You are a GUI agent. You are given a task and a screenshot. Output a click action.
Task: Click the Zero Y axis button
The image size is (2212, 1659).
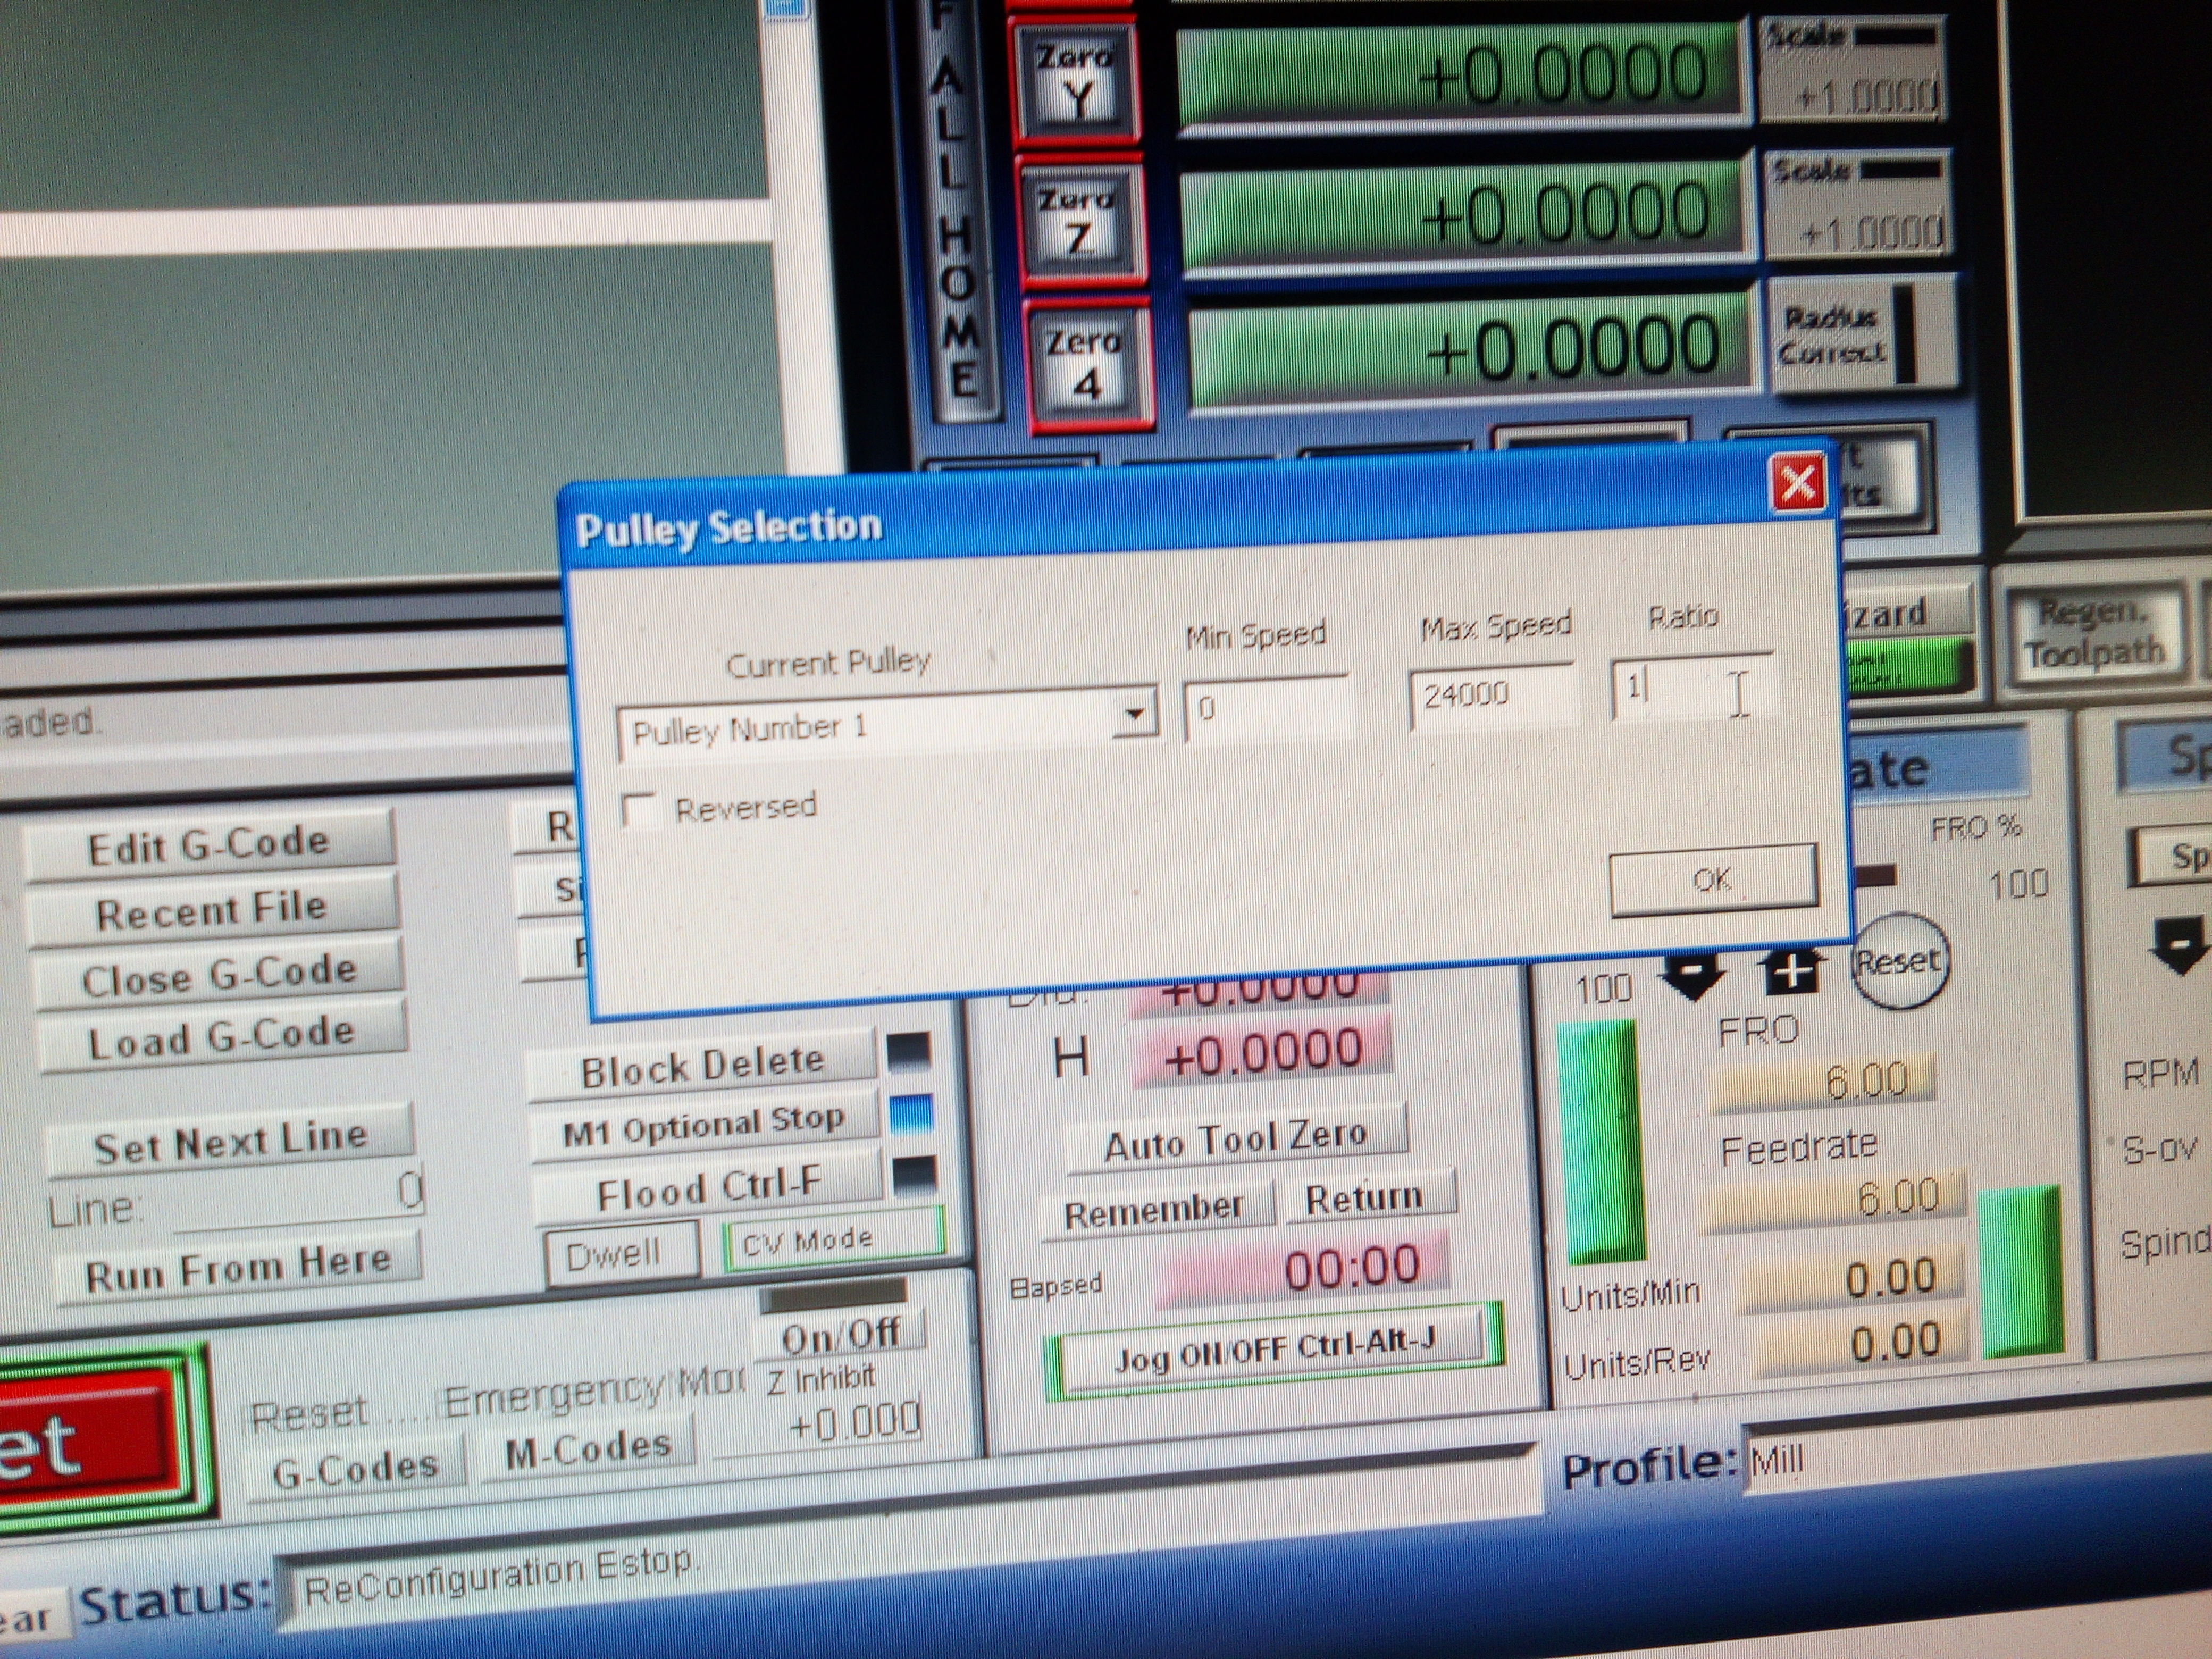pos(1076,80)
